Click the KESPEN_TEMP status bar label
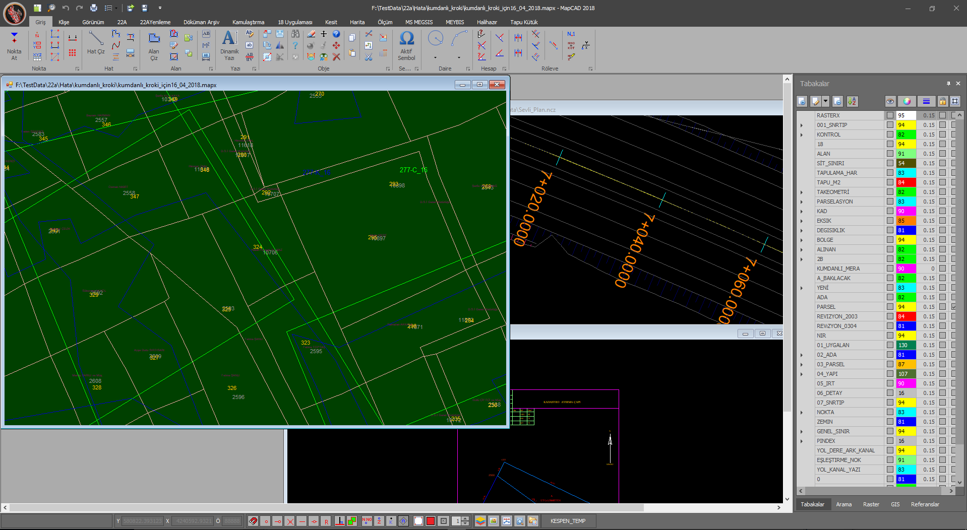 [568, 521]
